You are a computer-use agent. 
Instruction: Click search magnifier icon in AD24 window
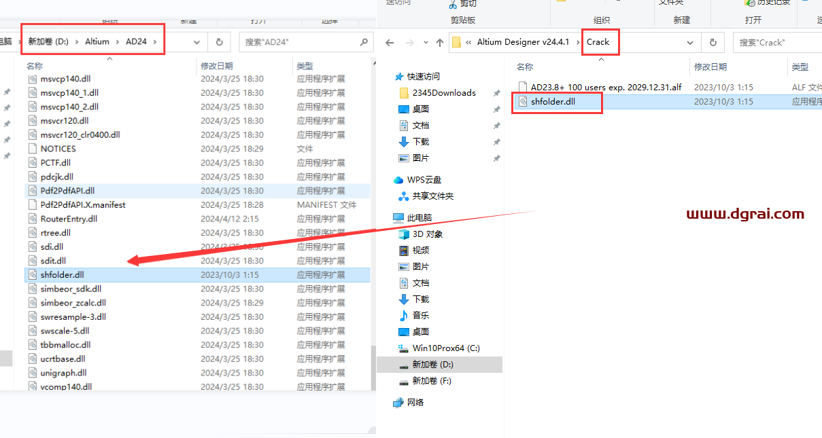(364, 41)
